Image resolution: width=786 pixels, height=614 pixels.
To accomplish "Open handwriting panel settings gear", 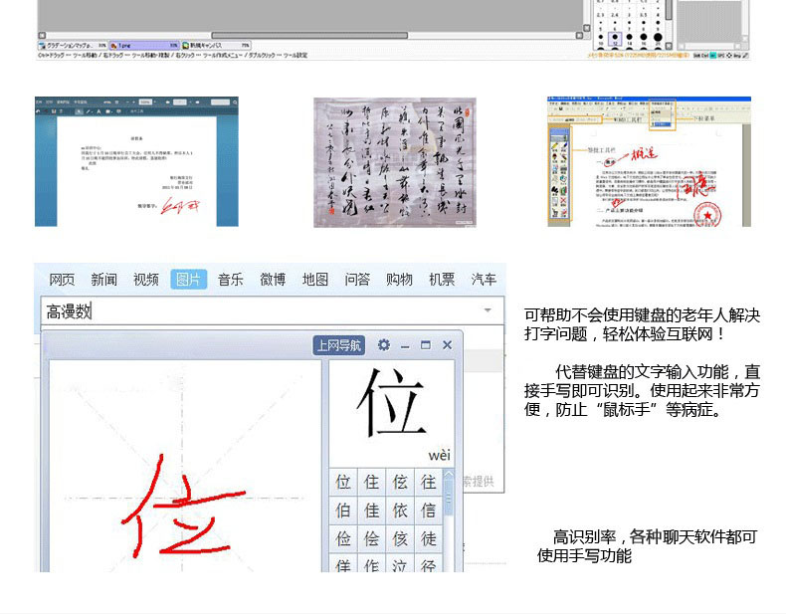I will 384,345.
